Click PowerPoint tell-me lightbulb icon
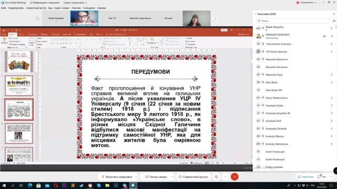 tap(107, 34)
